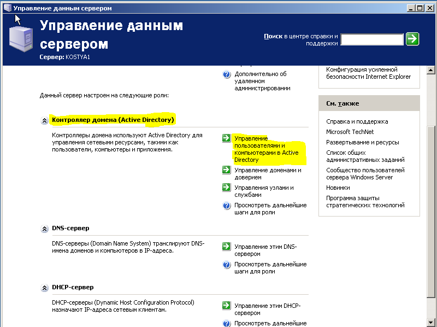Viewport: 437px width, 327px height.
Task: Open Управление доменами и доверием link
Action: [x=268, y=173]
